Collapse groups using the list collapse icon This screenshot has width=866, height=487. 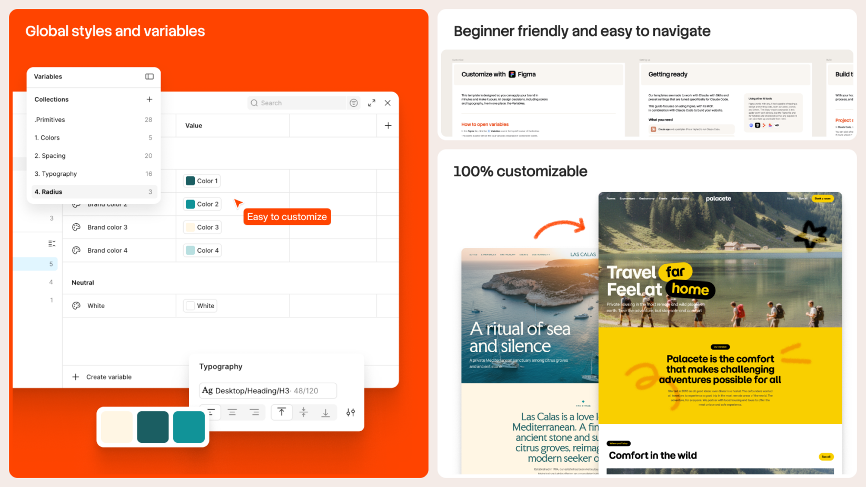pos(52,243)
